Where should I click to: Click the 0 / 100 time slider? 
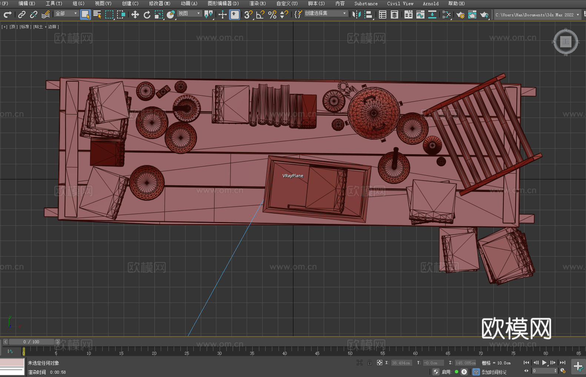click(31, 342)
